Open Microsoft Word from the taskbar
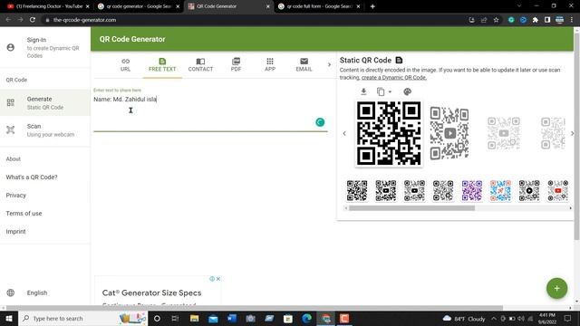This screenshot has width=580, height=326. [232, 318]
